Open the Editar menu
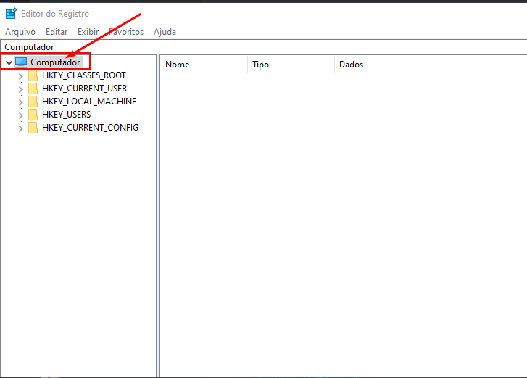This screenshot has height=378, width=527. tap(57, 32)
